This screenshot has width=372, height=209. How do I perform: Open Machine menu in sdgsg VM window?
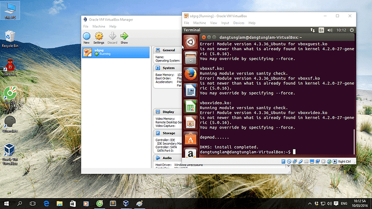pyautogui.click(x=199, y=23)
